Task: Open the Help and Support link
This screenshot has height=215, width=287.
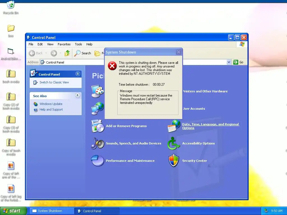Action: tap(51, 109)
